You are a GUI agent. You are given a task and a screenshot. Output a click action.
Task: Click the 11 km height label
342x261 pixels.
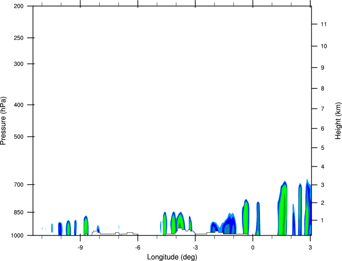[324, 24]
